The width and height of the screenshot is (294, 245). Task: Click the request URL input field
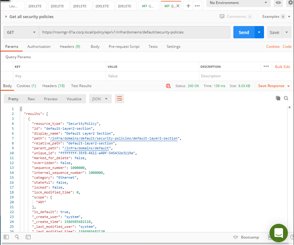(134, 32)
